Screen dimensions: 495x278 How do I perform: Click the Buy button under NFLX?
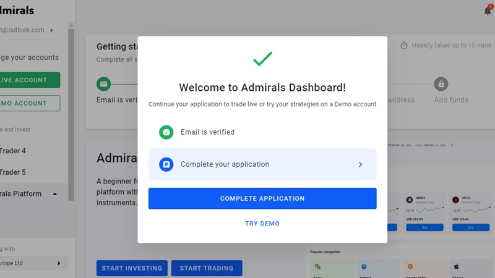(x=471, y=227)
